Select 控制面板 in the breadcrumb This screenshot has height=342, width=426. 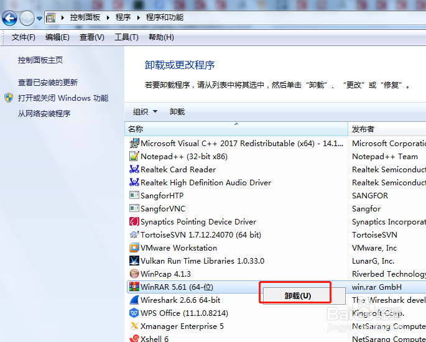85,17
